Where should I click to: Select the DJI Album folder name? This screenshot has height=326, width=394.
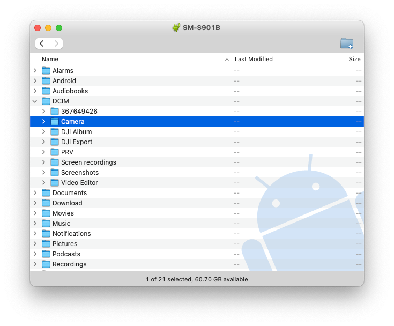76,132
